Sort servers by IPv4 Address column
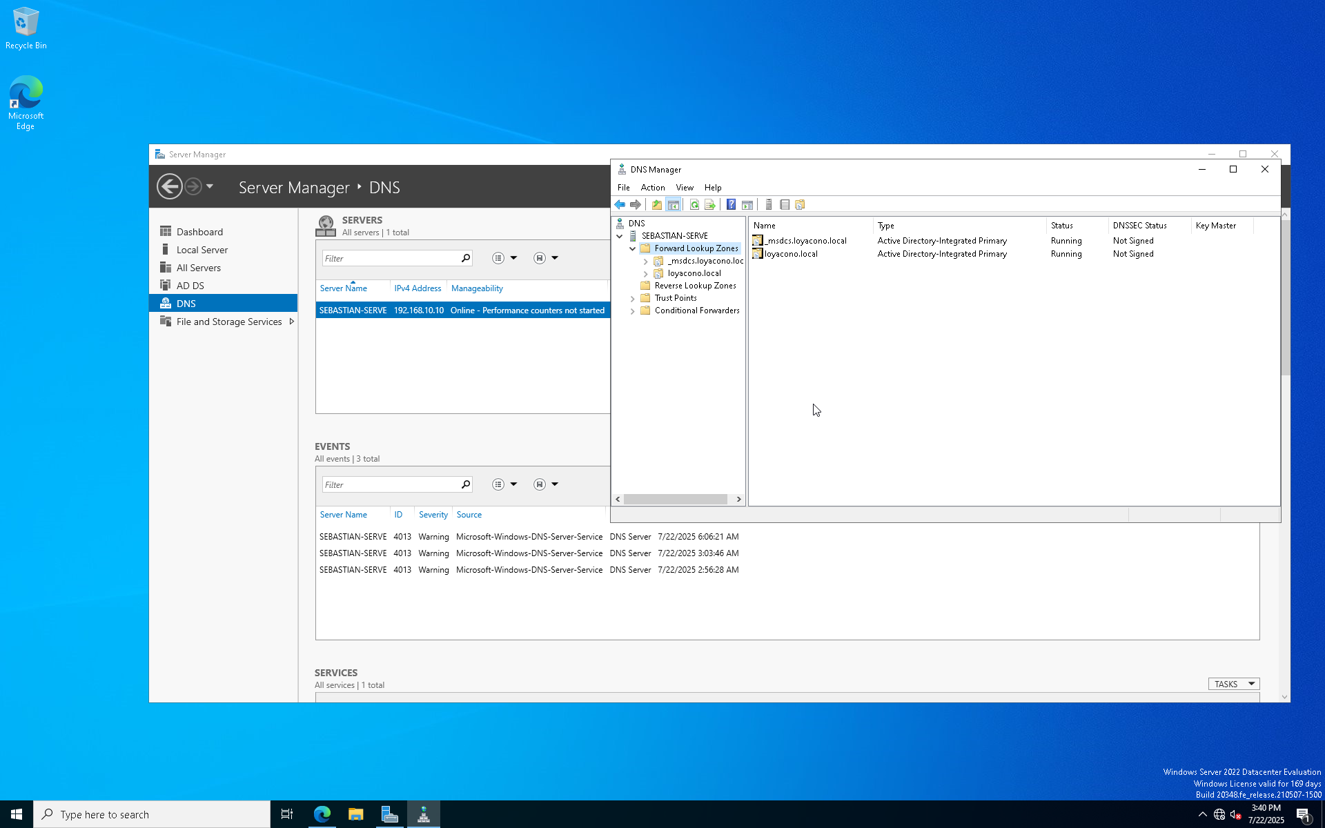Viewport: 1325px width, 828px height. [x=418, y=288]
